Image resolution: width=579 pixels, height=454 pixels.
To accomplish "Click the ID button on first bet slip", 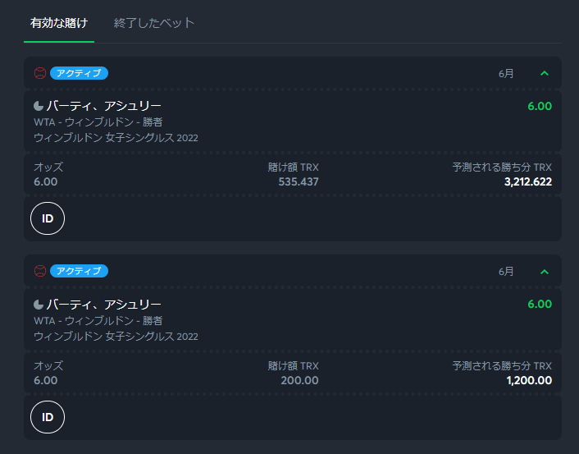I will pyautogui.click(x=48, y=218).
